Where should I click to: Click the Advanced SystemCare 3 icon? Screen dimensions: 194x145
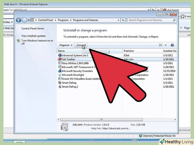click(x=60, y=55)
